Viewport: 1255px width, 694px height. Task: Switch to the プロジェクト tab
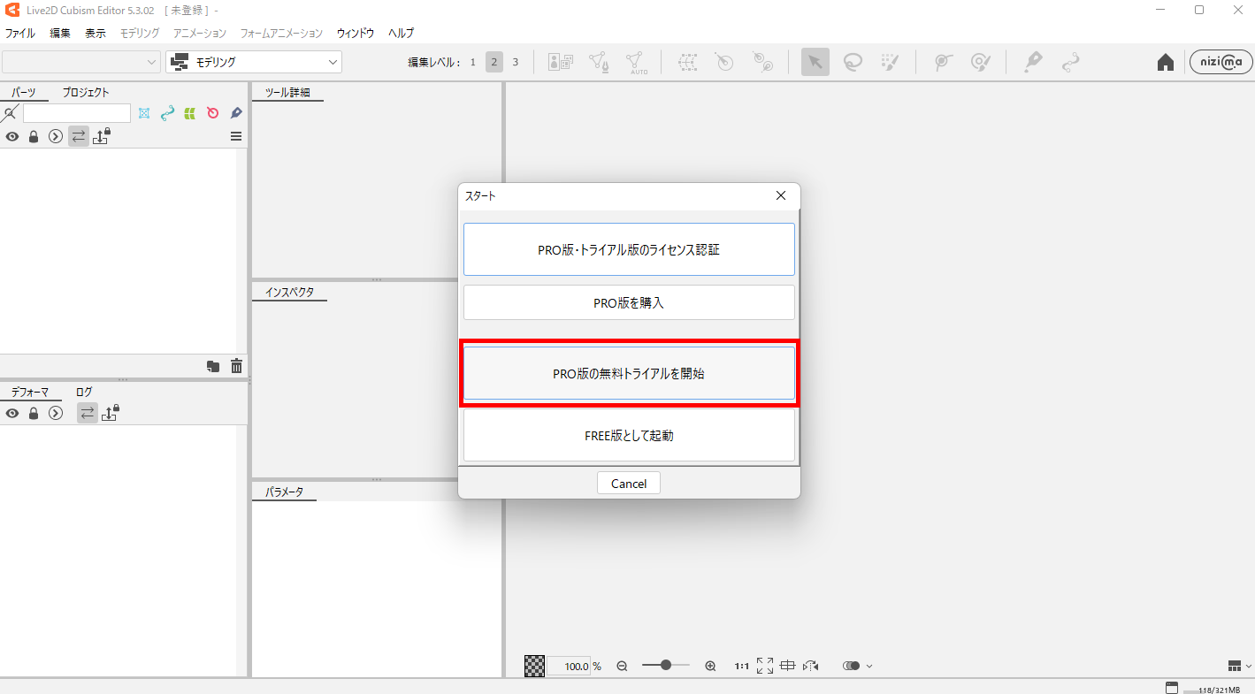click(x=86, y=92)
